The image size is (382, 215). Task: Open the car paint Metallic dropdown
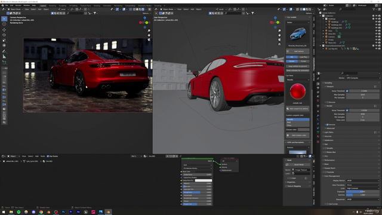[x=297, y=79]
